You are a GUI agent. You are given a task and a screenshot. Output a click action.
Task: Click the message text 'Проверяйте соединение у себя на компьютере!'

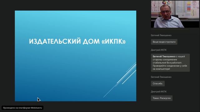[x=170, y=67]
